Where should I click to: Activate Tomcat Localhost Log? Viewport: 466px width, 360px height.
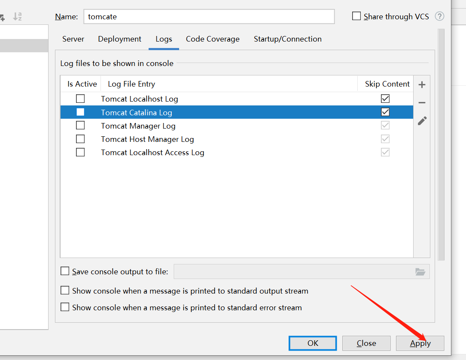point(80,99)
